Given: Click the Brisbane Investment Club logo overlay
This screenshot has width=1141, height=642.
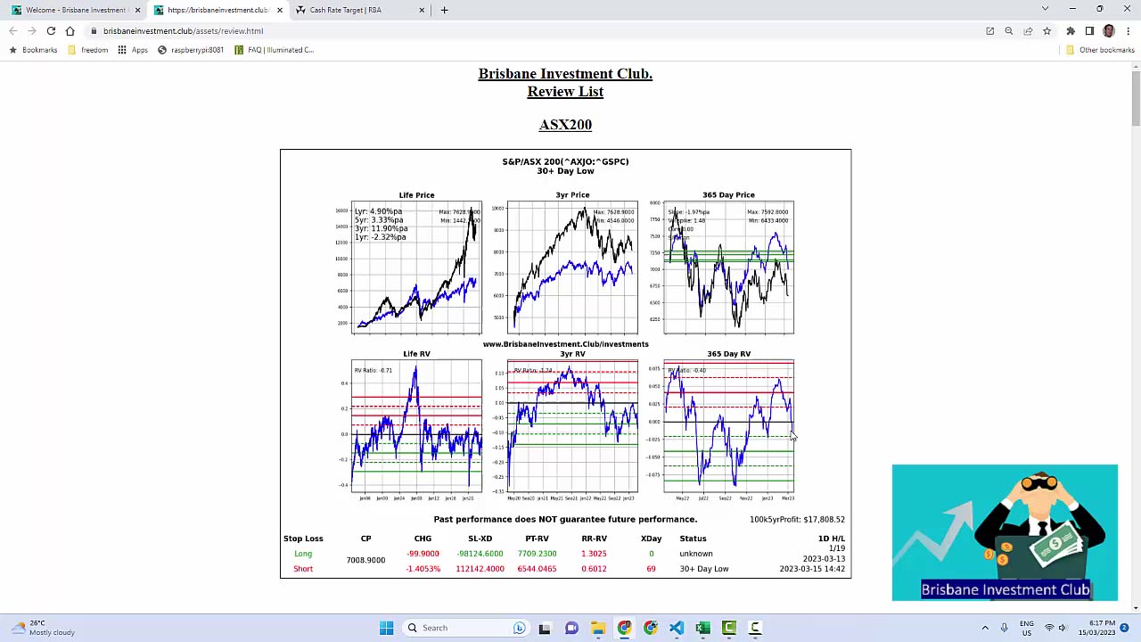Looking at the screenshot, I should [x=1005, y=532].
